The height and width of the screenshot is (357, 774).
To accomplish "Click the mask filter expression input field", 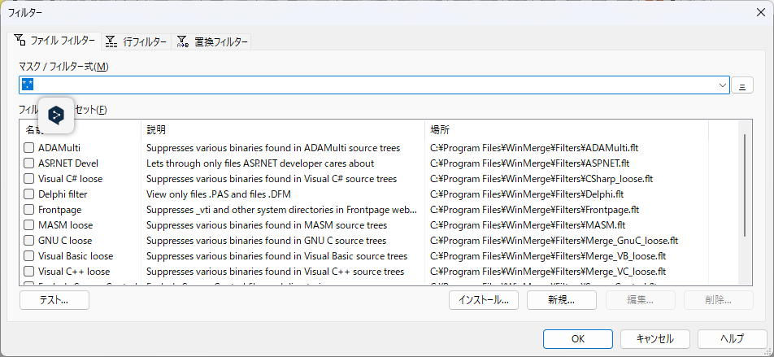I will point(366,85).
